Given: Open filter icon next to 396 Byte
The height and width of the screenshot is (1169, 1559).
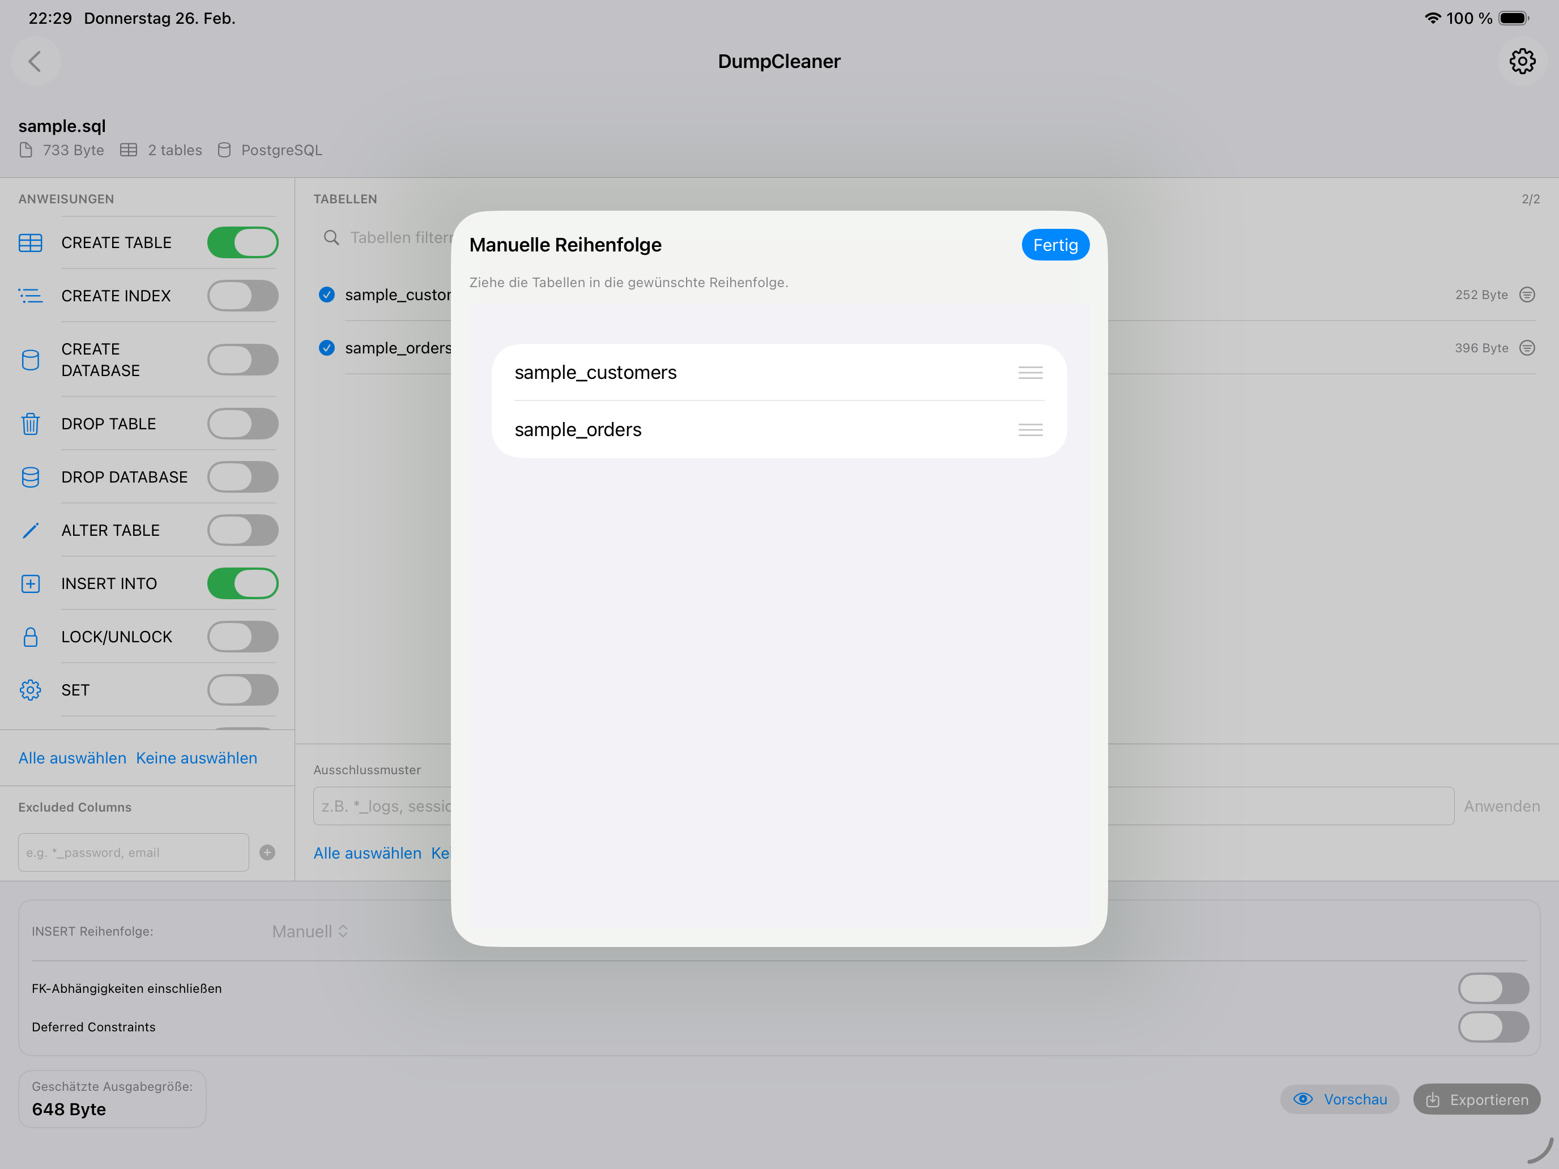Looking at the screenshot, I should (1527, 348).
